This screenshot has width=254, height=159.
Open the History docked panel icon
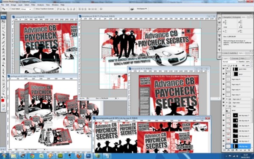click(x=219, y=18)
